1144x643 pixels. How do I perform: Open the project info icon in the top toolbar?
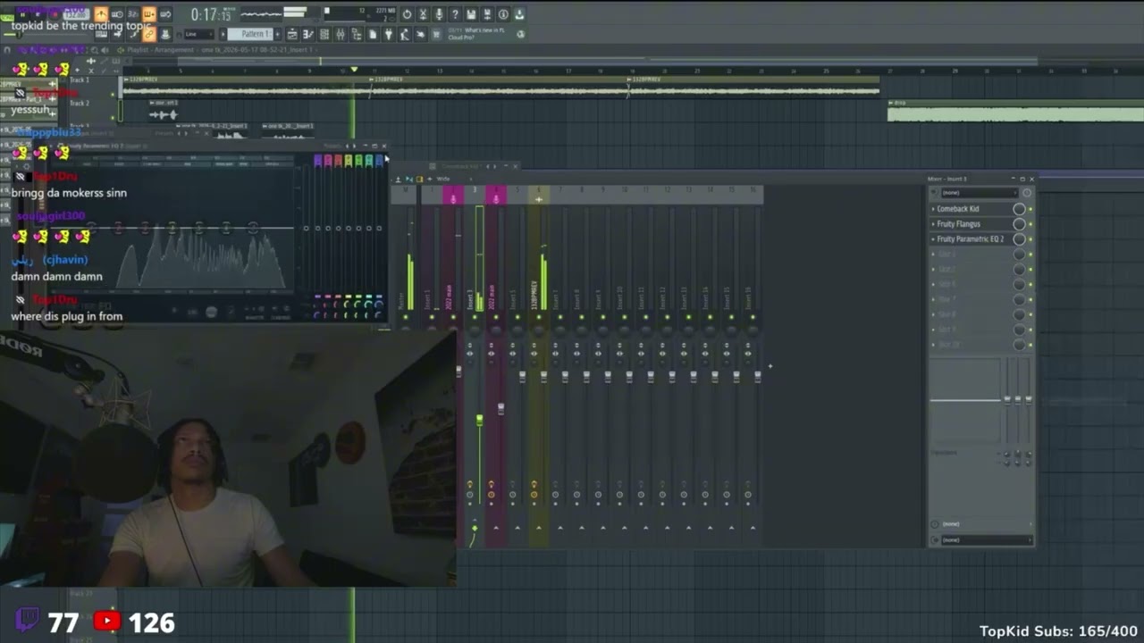pos(503,14)
